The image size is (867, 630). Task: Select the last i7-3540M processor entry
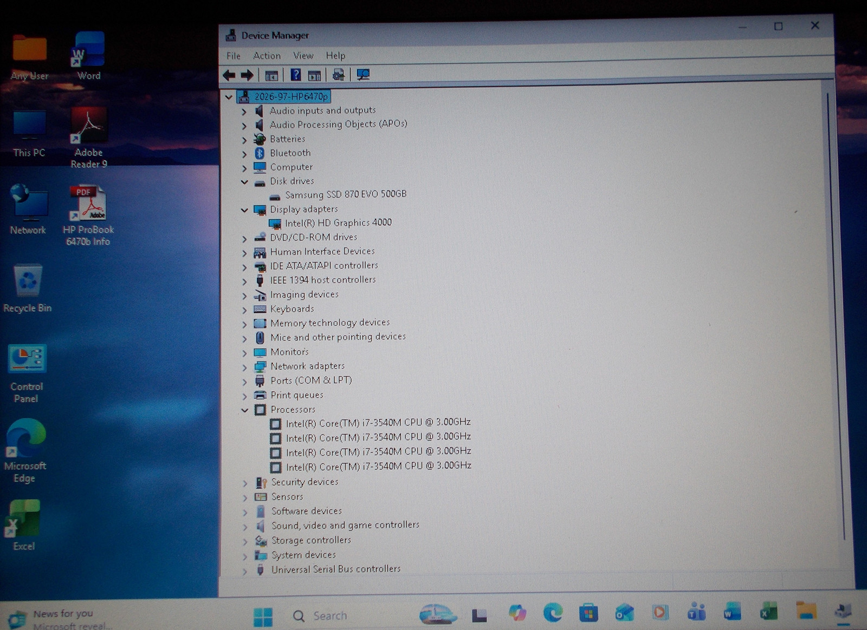pos(378,466)
